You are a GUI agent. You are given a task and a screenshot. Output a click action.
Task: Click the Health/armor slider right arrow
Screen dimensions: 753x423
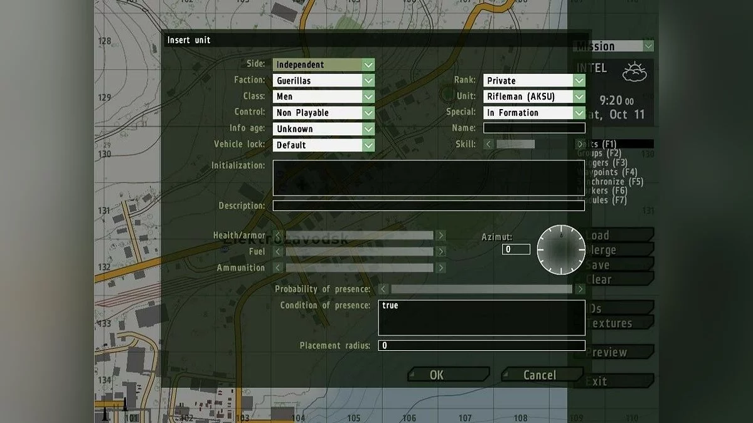(441, 236)
